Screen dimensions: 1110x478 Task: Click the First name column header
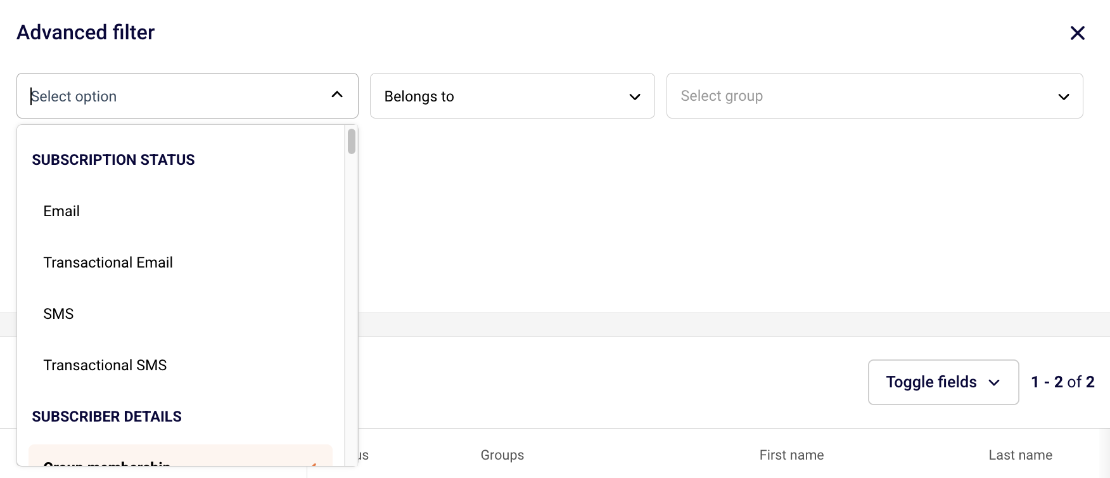coord(791,455)
